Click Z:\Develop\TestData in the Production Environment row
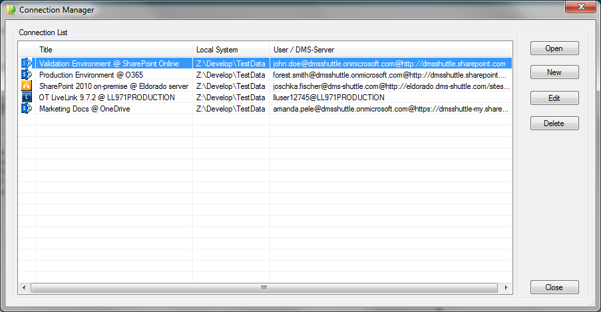Image resolution: width=601 pixels, height=312 pixels. 231,75
